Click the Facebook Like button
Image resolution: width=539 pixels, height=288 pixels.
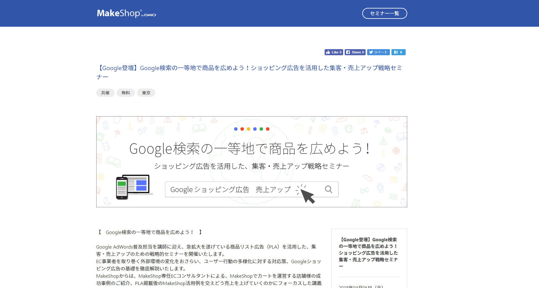pos(334,52)
